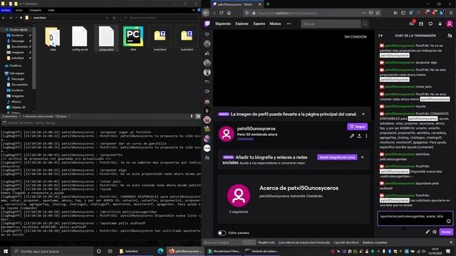The width and height of the screenshot is (456, 256).
Task: Open the more nav options ellipsis in Twitch
Action: (289, 23)
